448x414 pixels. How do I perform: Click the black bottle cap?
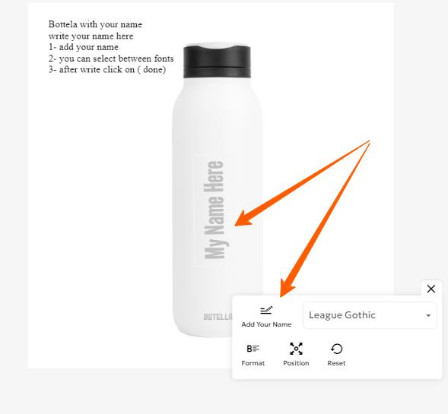[x=217, y=61]
